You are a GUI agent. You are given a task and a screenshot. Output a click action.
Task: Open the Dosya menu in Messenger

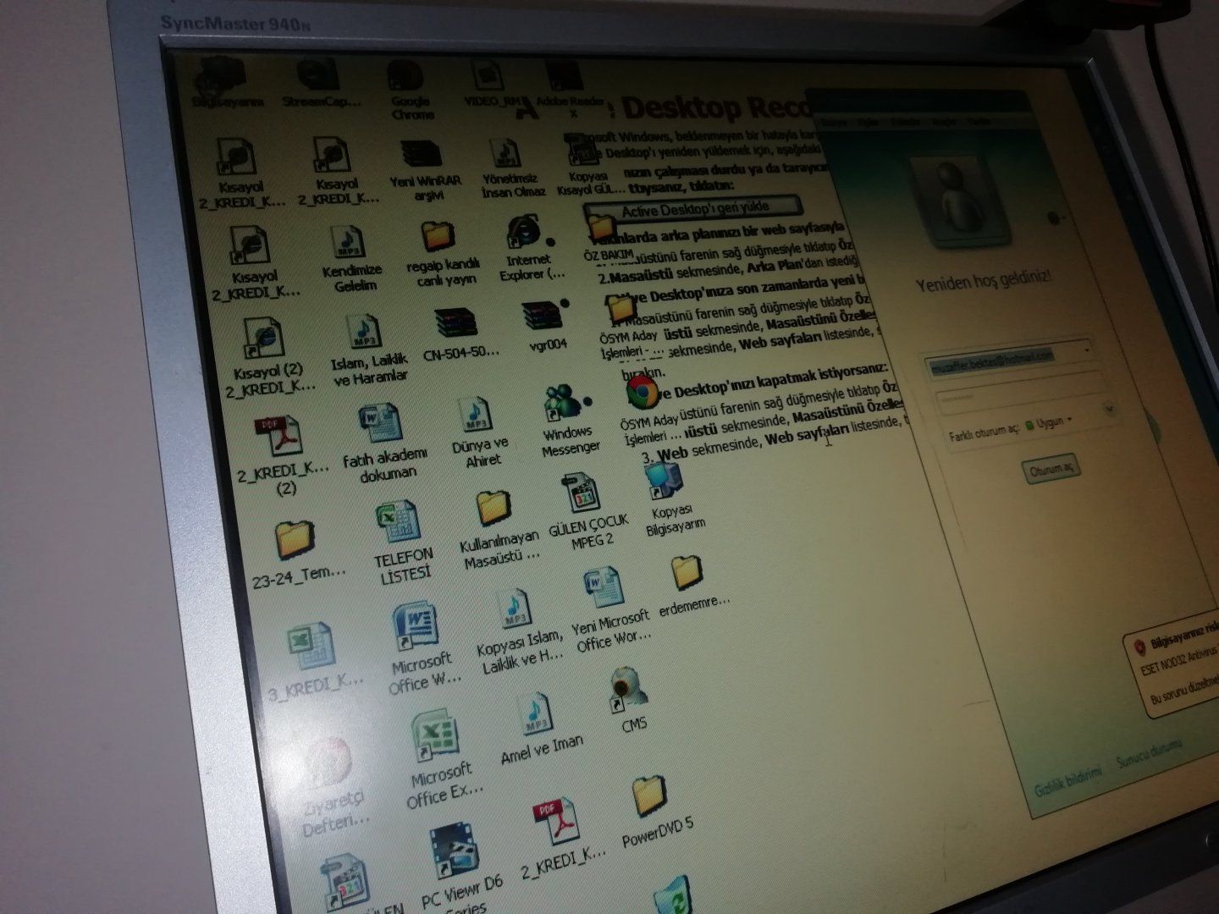834,123
